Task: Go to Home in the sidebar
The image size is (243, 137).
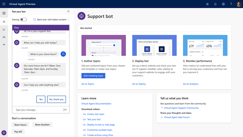Action: (x=4, y=22)
